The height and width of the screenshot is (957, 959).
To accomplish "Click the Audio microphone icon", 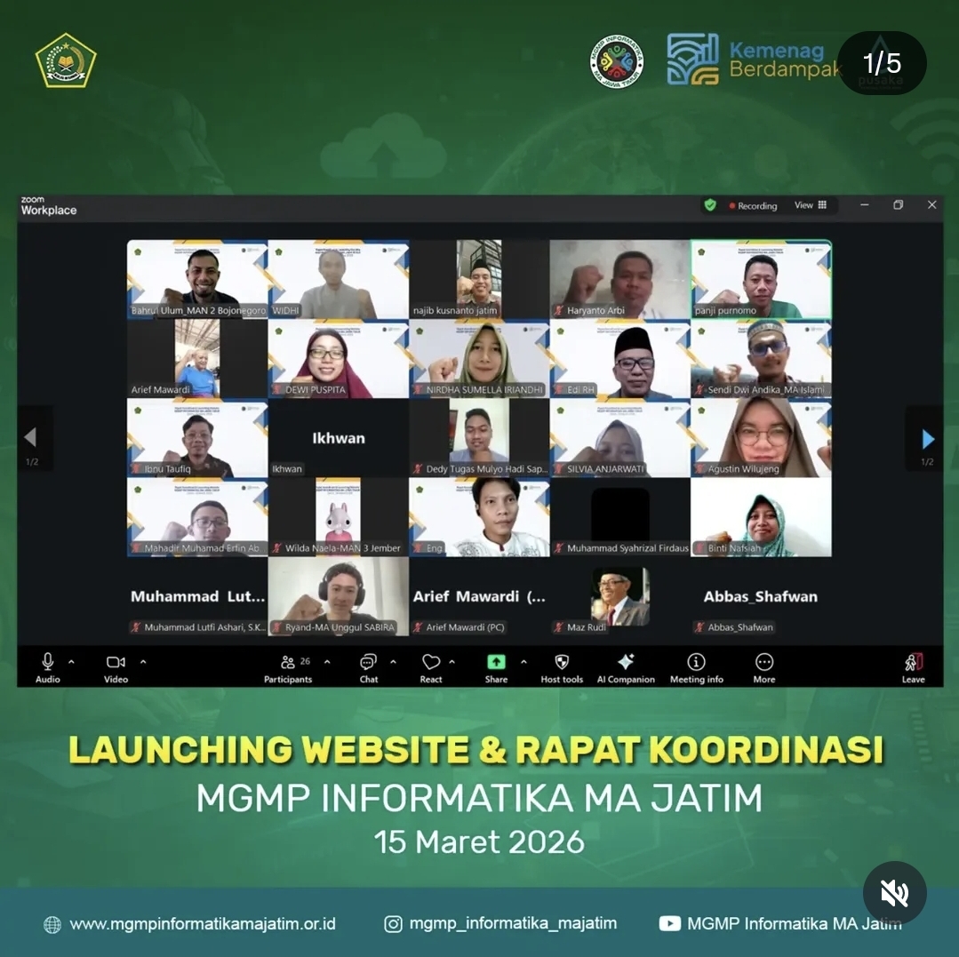I will [x=48, y=662].
